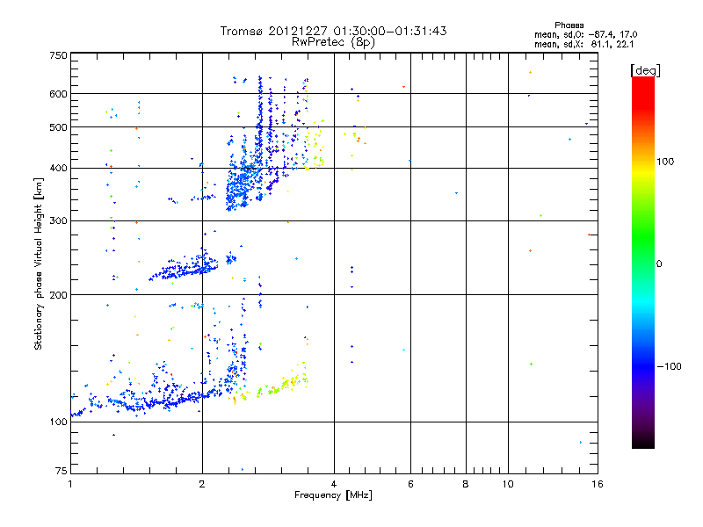This screenshot has width=703, height=527.
Task: Click the x-axis tick label '8'
Action: tap(466, 484)
